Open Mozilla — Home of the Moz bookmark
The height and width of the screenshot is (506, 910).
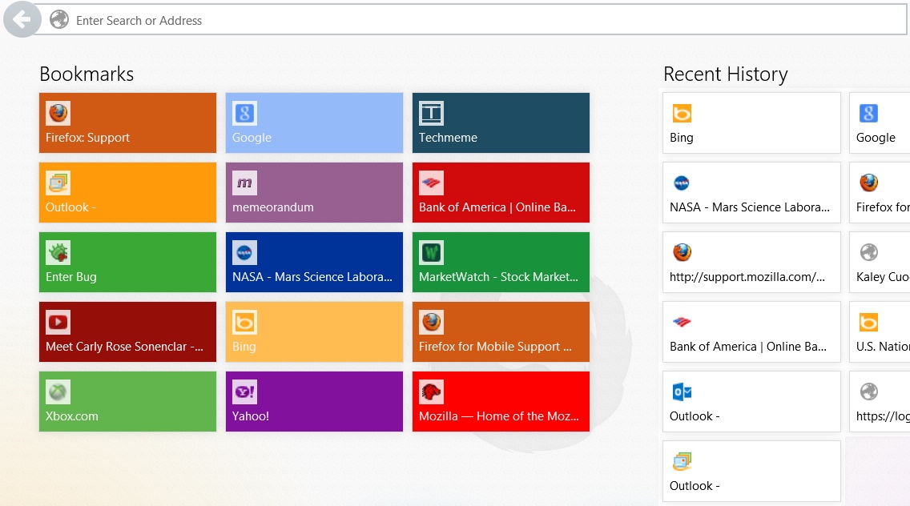tap(501, 401)
